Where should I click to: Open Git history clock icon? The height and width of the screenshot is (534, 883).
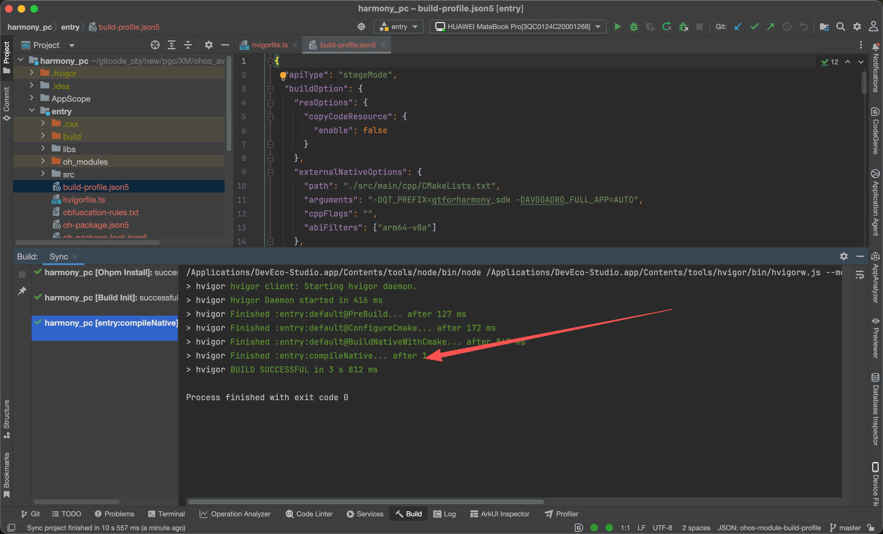click(x=787, y=27)
